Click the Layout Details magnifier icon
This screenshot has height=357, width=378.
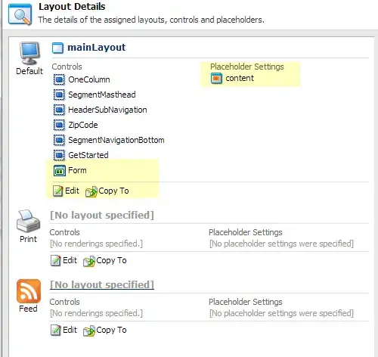[20, 14]
